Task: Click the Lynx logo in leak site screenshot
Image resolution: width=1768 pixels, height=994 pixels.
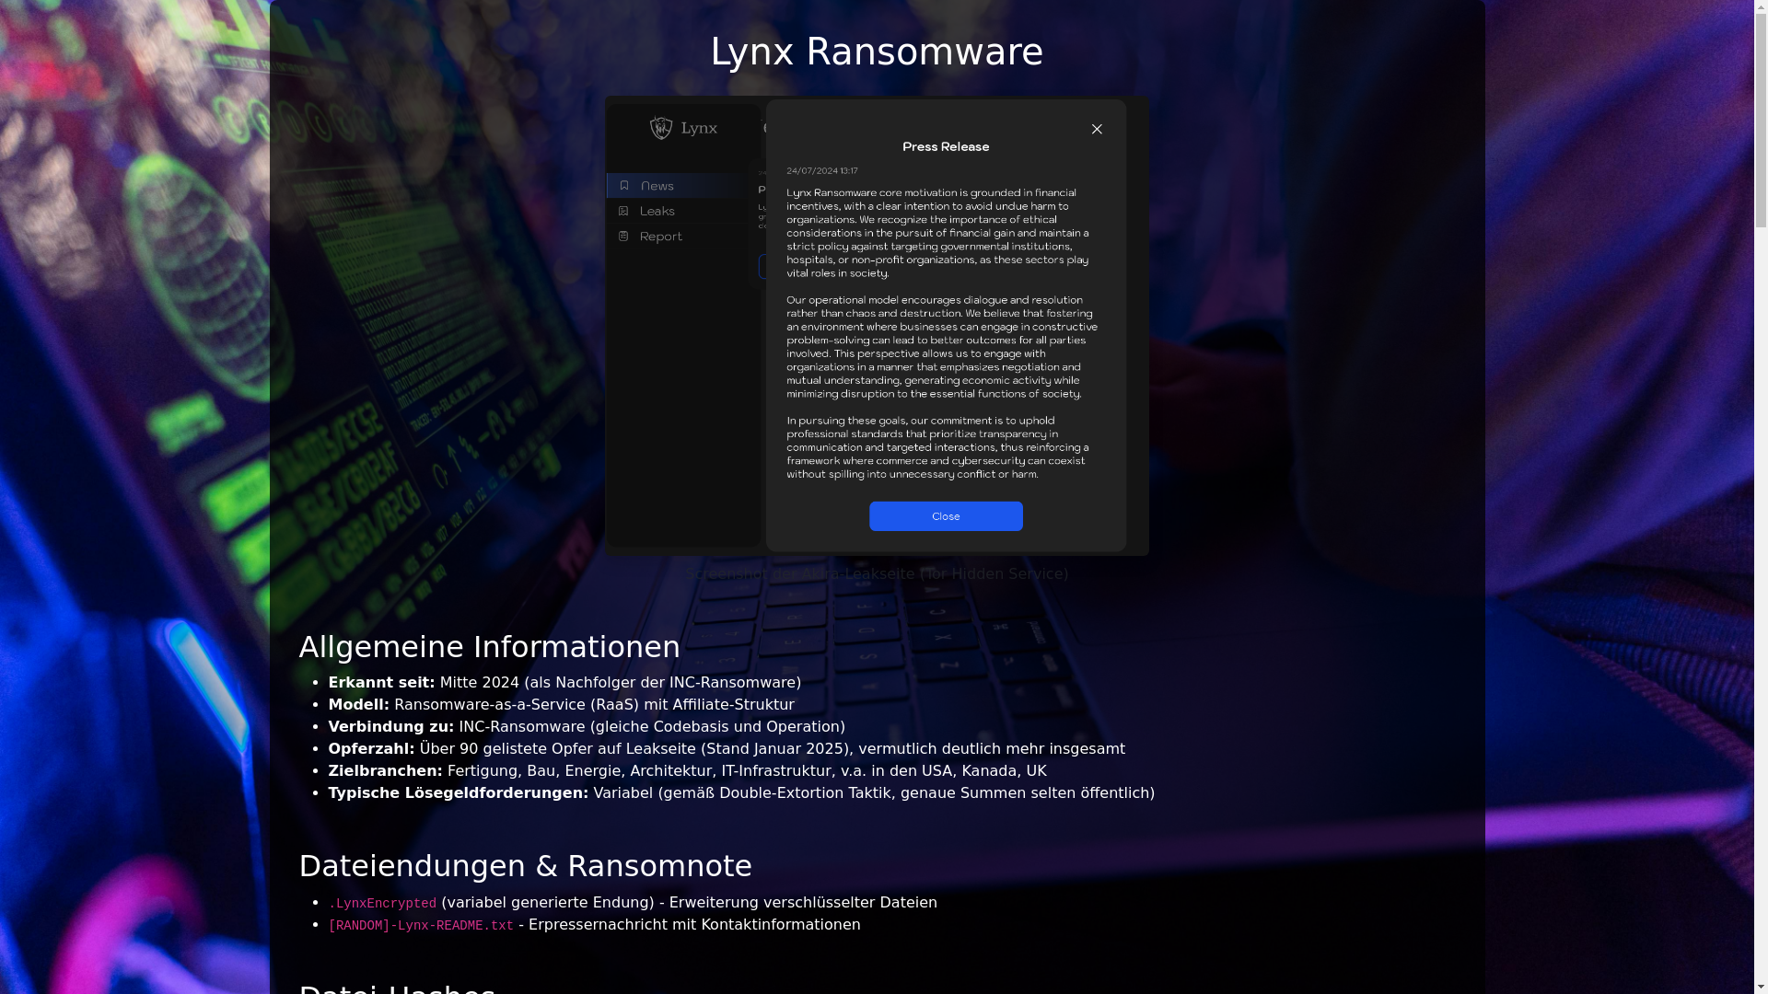Action: (x=683, y=128)
